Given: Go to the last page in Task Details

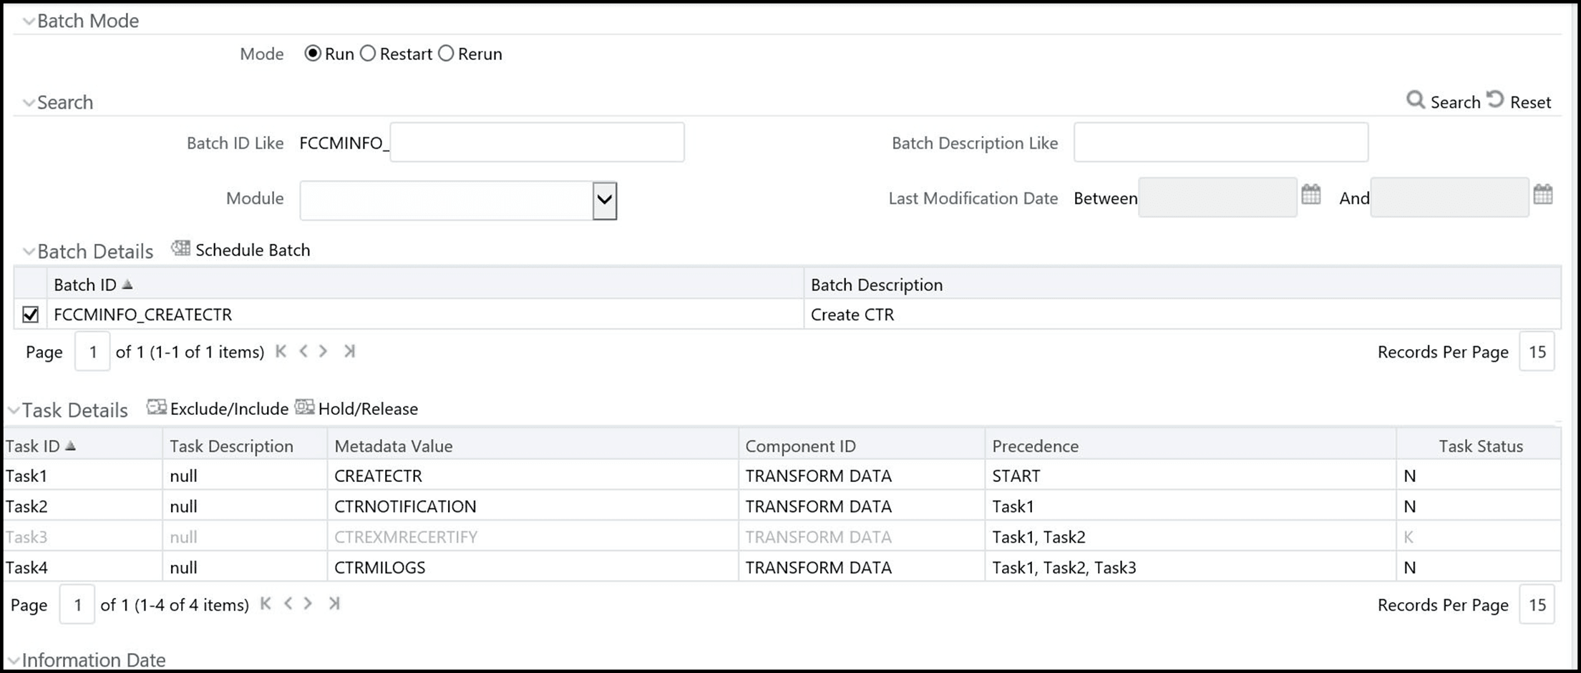Looking at the screenshot, I should click(334, 604).
